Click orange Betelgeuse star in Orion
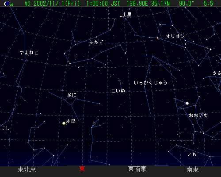 click(x=157, y=38)
